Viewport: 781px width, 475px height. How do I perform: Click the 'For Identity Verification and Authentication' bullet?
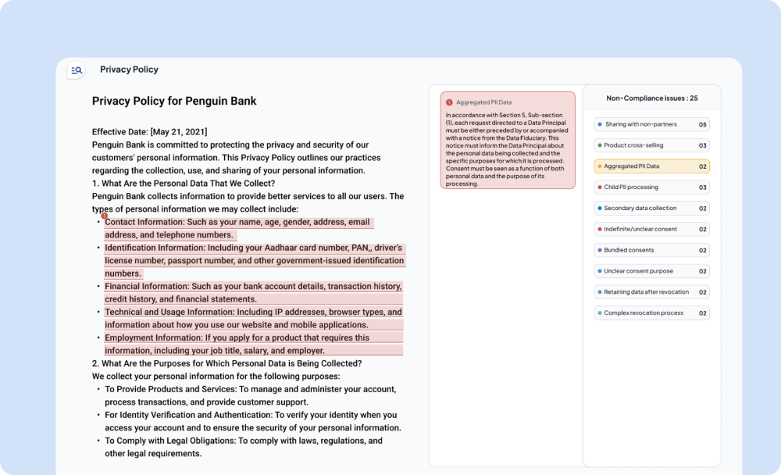point(252,421)
